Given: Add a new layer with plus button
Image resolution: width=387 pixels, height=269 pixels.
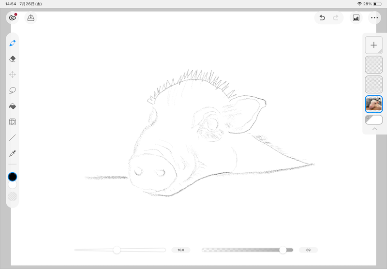Looking at the screenshot, I should 373,45.
